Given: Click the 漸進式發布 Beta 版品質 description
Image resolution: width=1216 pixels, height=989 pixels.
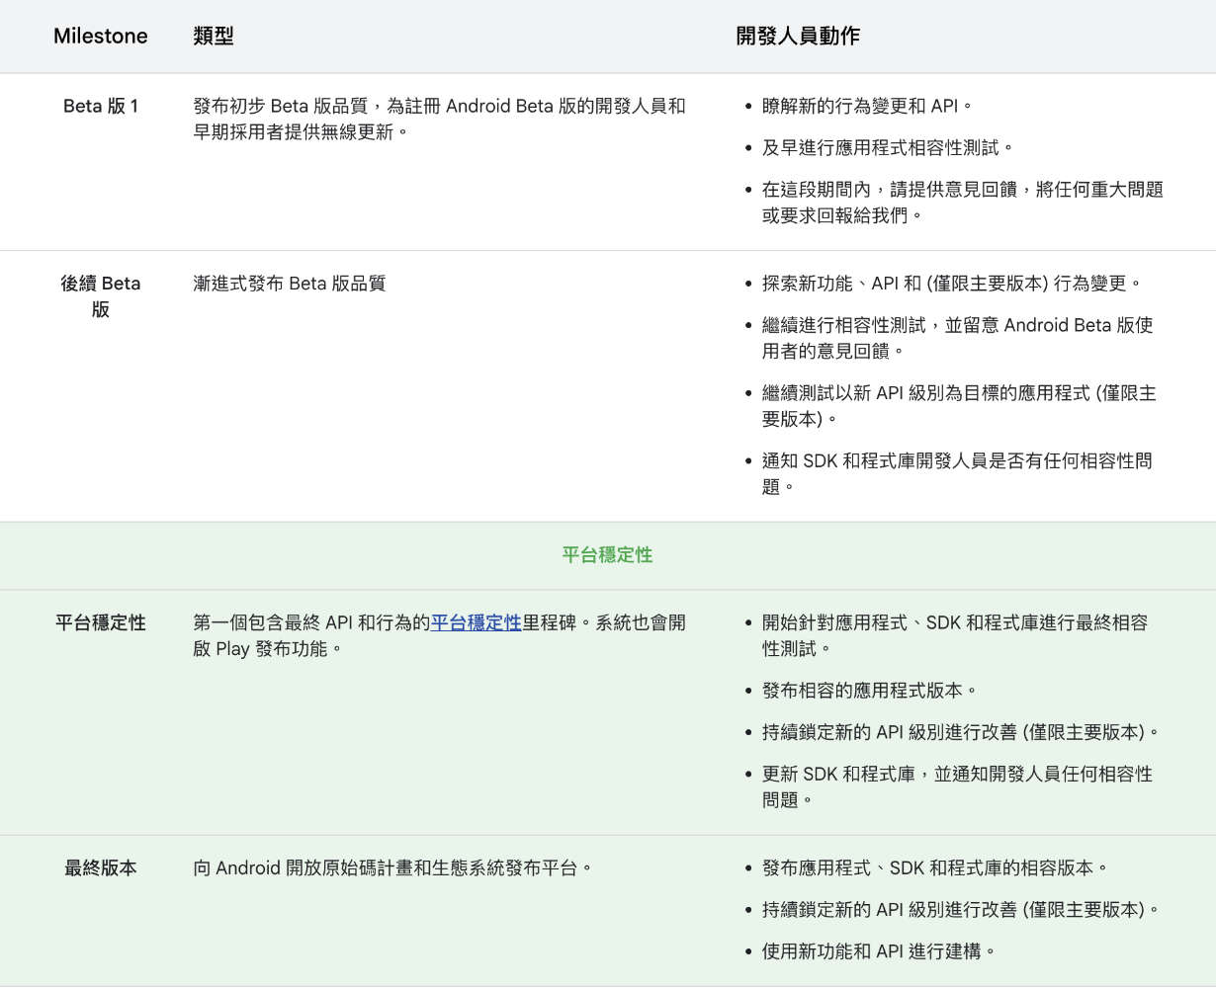Looking at the screenshot, I should (x=289, y=285).
